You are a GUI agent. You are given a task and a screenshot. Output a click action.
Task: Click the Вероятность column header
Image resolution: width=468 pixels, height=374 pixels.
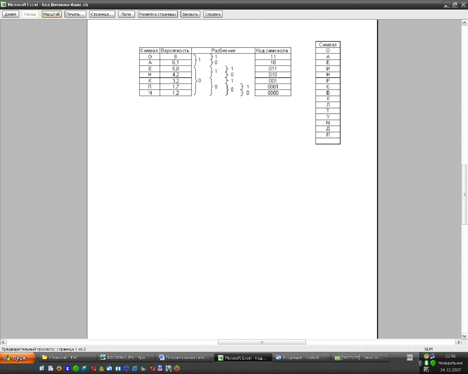click(176, 51)
